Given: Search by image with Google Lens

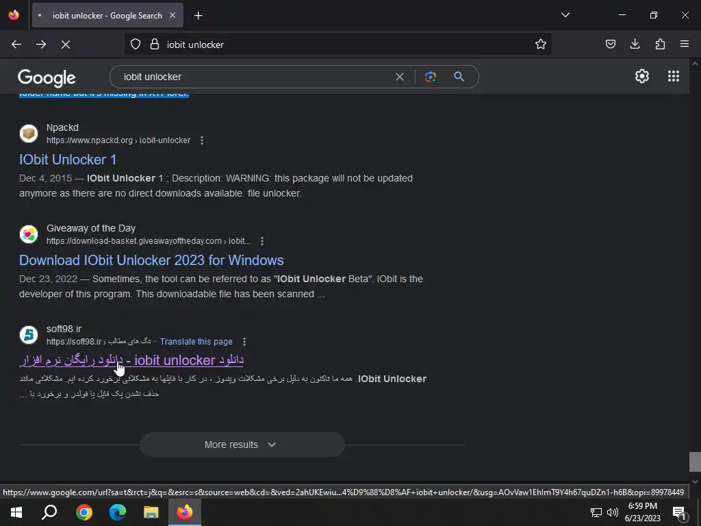Looking at the screenshot, I should (431, 77).
